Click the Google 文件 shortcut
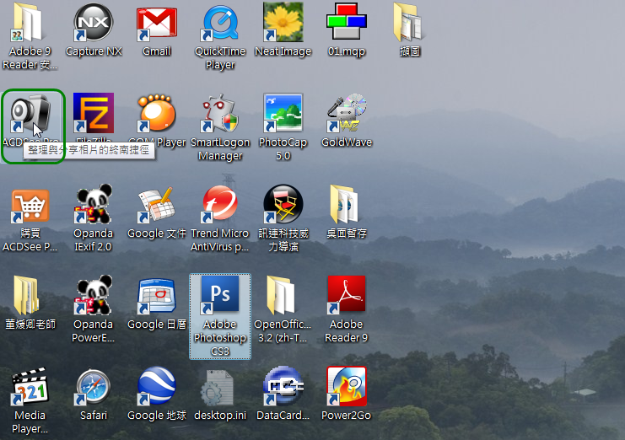Viewport: 625px width, 440px height. (157, 205)
